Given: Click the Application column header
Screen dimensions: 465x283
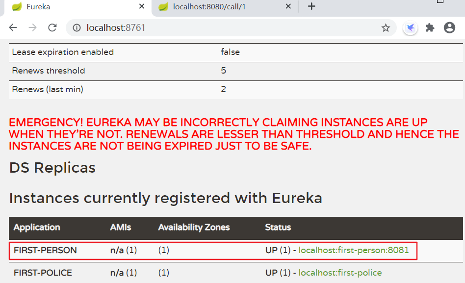Looking at the screenshot, I should coord(37,227).
